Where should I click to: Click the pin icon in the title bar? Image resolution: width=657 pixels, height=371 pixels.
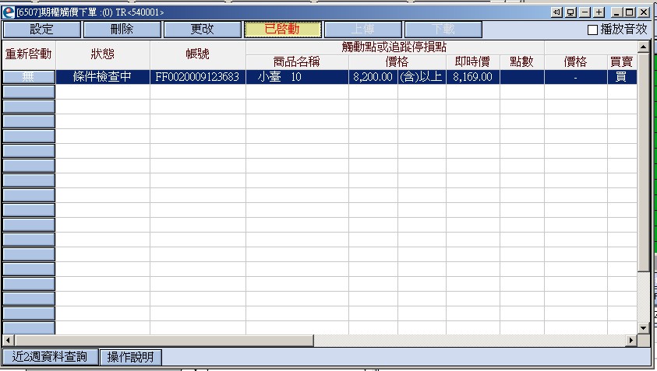tap(556, 12)
